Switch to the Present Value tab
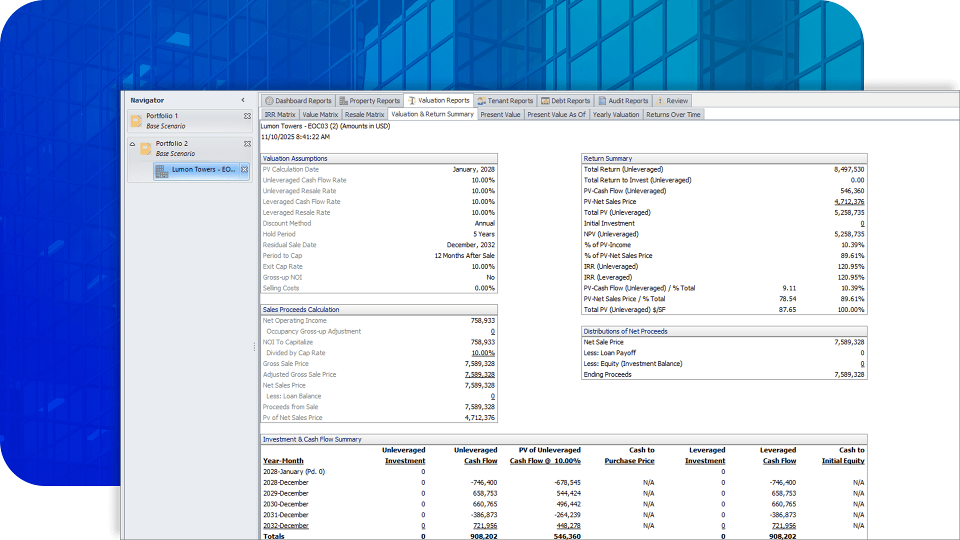The height and width of the screenshot is (540, 960). click(x=500, y=114)
